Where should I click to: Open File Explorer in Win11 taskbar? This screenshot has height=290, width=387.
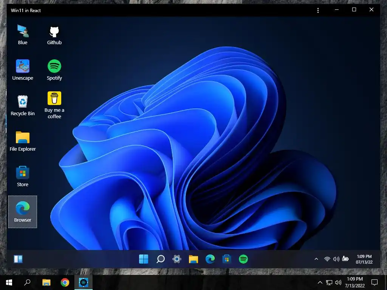pyautogui.click(x=193, y=259)
